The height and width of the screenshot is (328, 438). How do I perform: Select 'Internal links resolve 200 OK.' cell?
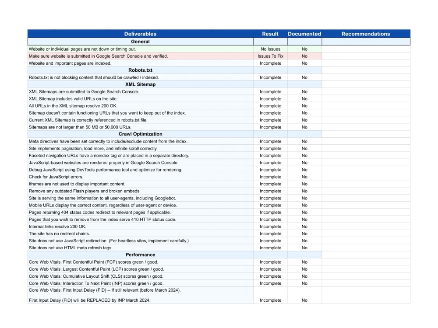pos(140,227)
